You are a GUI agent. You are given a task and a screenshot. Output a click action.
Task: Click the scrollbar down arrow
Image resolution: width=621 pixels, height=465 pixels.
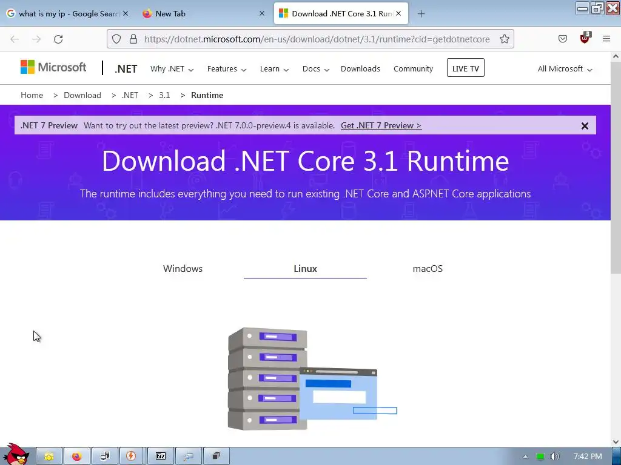616,441
